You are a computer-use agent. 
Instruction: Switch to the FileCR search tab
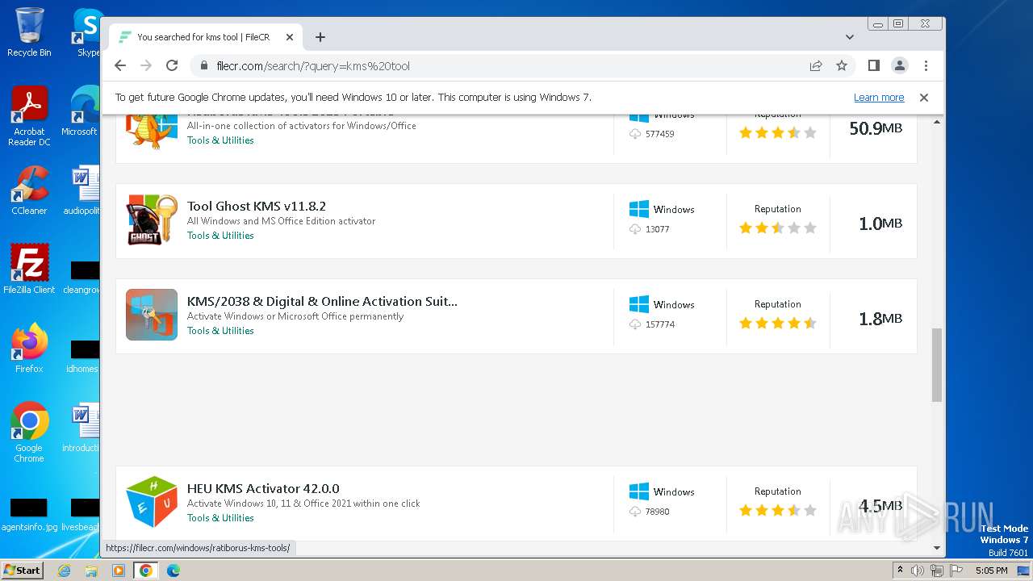click(x=203, y=37)
